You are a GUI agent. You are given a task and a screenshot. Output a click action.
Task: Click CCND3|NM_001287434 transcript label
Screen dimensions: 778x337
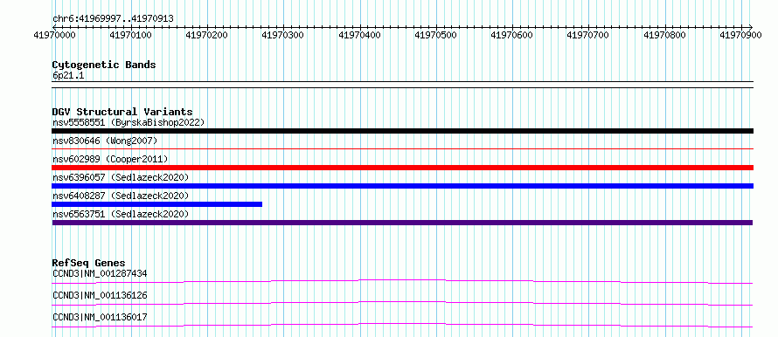(100, 273)
